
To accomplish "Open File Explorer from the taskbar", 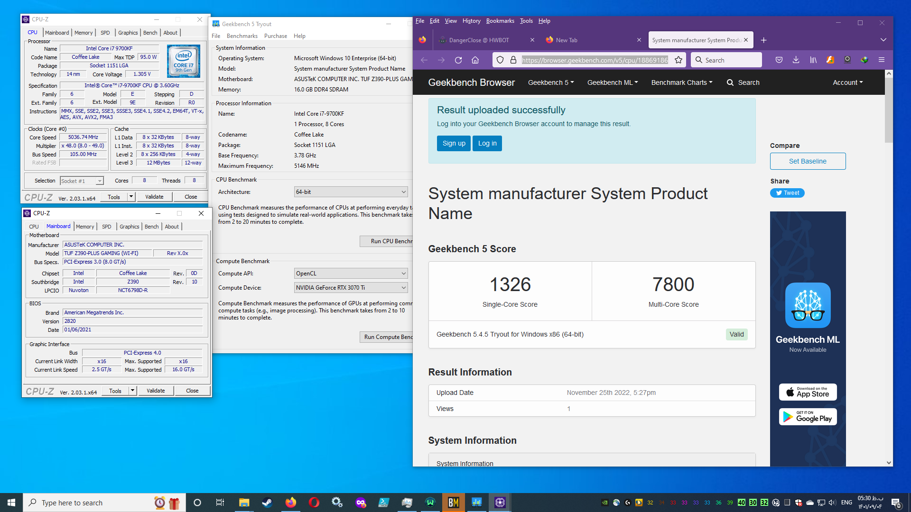I will click(244, 503).
